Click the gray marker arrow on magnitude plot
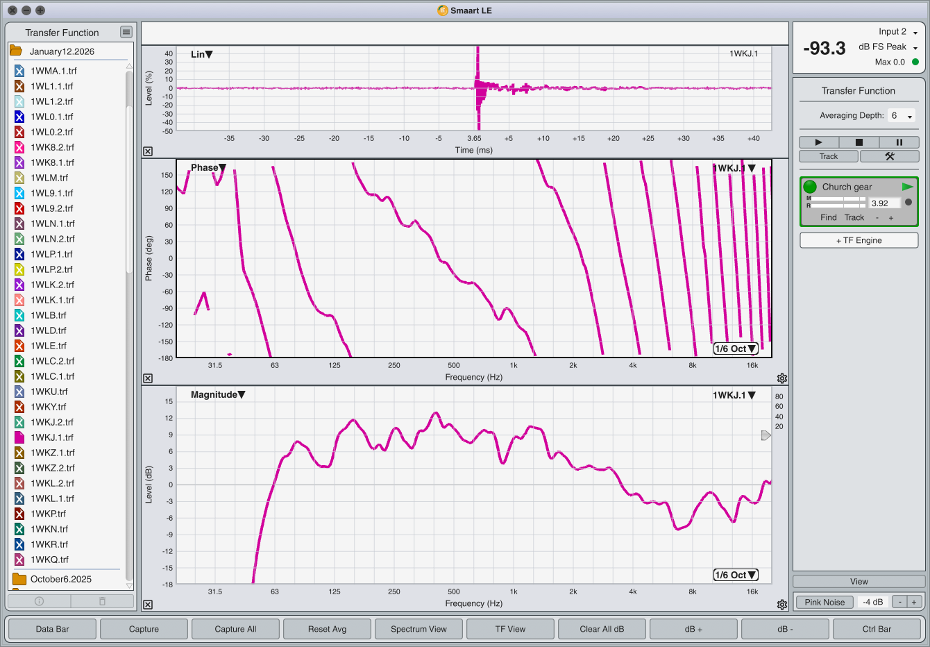The image size is (930, 647). [x=766, y=435]
